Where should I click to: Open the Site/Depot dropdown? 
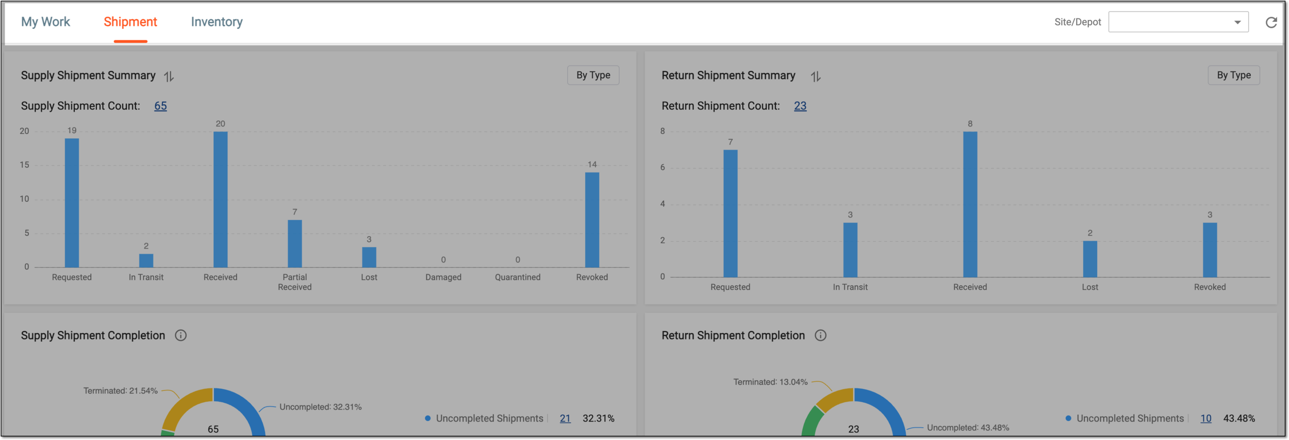coord(1178,22)
